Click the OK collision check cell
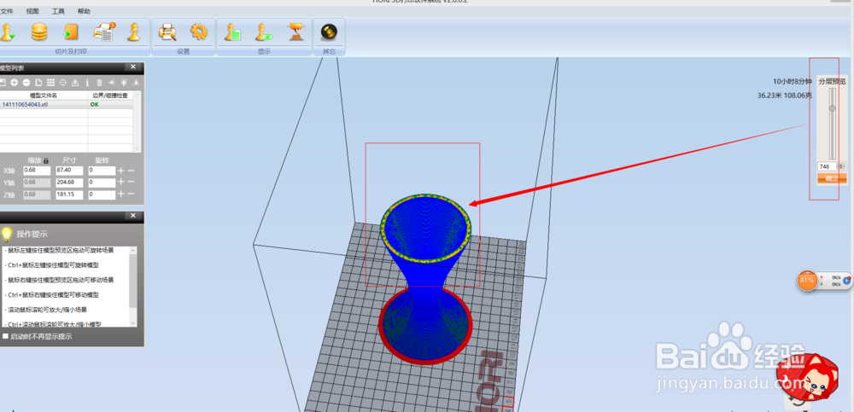This screenshot has width=854, height=412. [111, 104]
